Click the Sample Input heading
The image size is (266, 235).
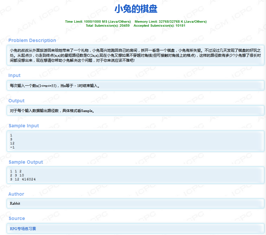pos(24,126)
